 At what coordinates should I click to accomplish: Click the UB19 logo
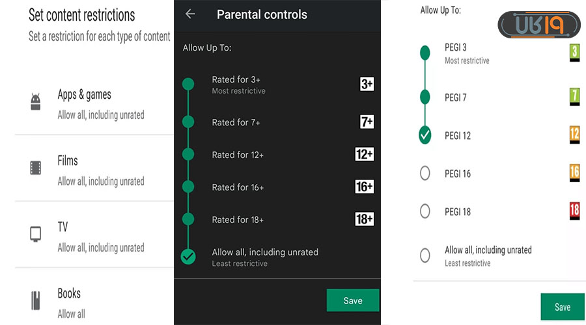pyautogui.click(x=538, y=25)
